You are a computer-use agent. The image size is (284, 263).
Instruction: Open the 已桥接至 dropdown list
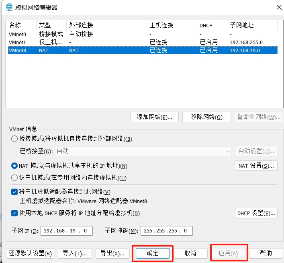[x=143, y=151]
